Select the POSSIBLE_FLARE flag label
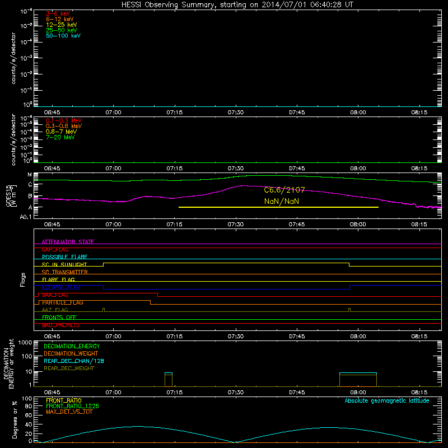The height and width of the screenshot is (448, 448). [x=64, y=257]
